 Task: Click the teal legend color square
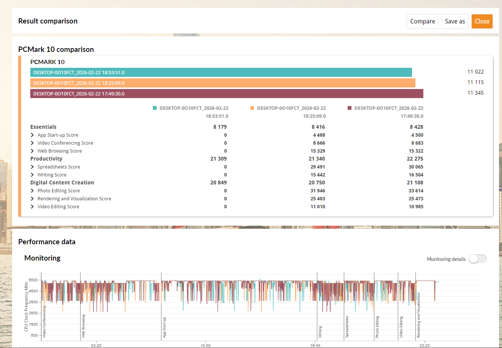click(155, 108)
